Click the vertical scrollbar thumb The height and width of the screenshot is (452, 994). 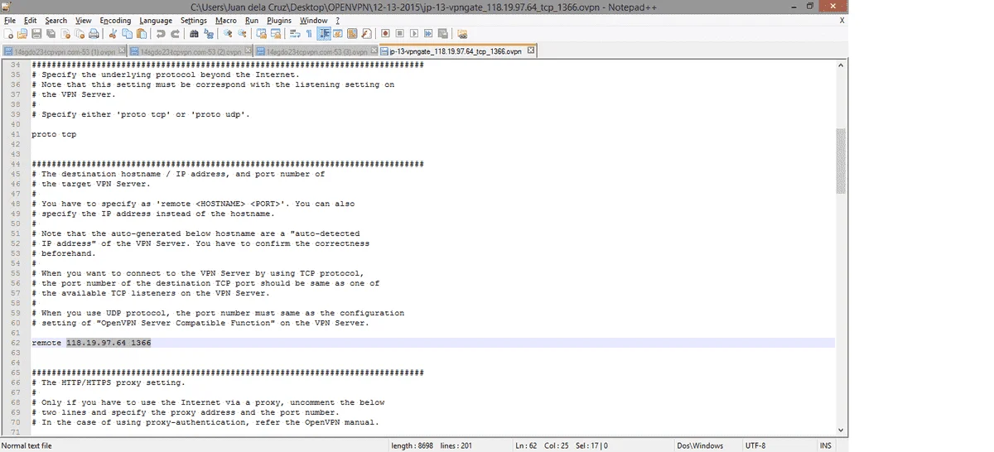point(842,161)
